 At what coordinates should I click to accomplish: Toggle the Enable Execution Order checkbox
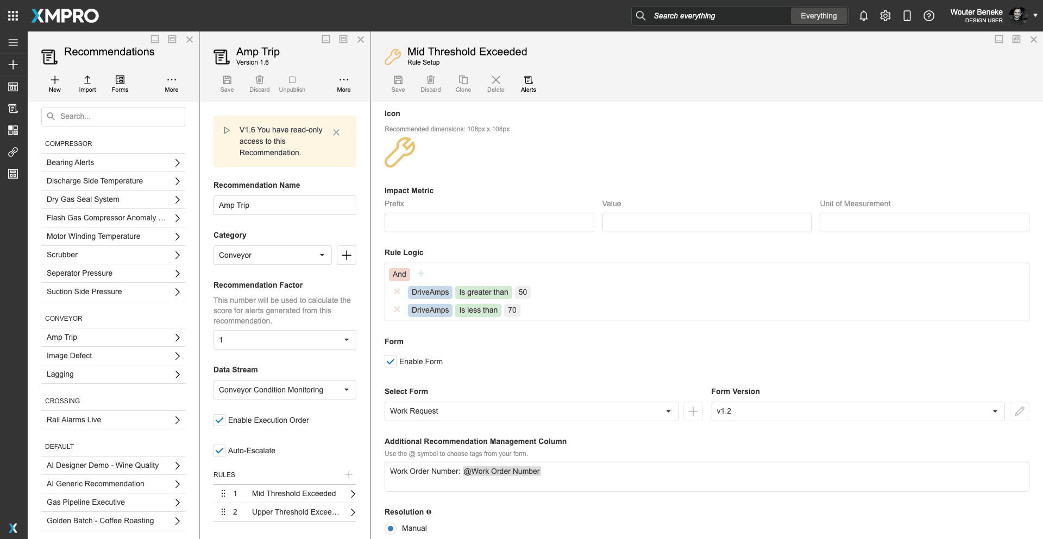tap(219, 420)
